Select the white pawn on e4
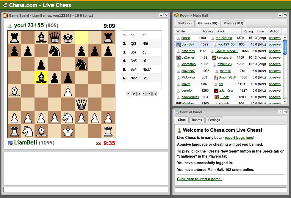Image resolution: width=291 pixels, height=198 pixels. tap(68, 91)
